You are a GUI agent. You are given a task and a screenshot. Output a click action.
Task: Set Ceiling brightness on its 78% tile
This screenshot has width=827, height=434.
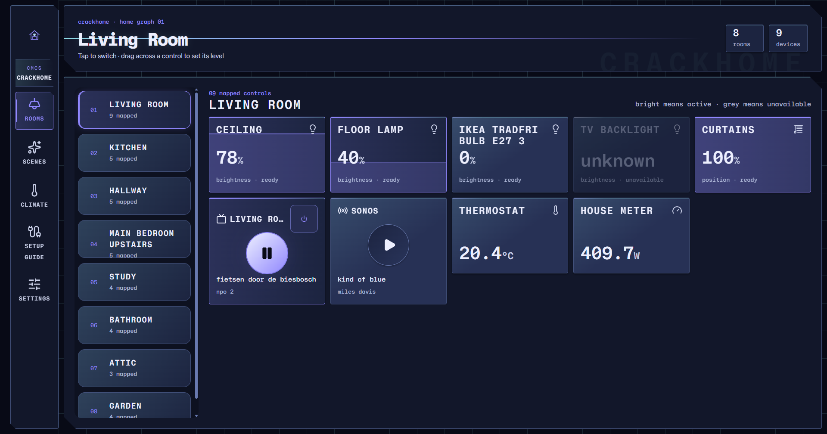coord(267,155)
